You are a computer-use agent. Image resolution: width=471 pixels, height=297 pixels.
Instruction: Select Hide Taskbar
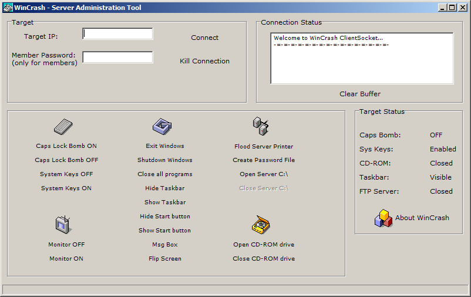pyautogui.click(x=165, y=188)
